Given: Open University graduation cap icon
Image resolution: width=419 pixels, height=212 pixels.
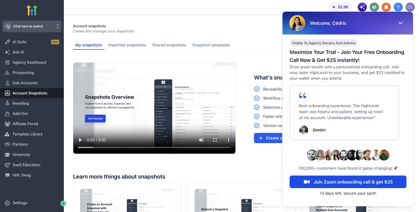Looking at the screenshot, I should [7, 155].
